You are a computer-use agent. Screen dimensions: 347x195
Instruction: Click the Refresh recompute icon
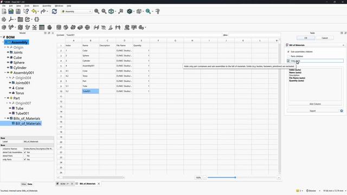(x=54, y=11)
